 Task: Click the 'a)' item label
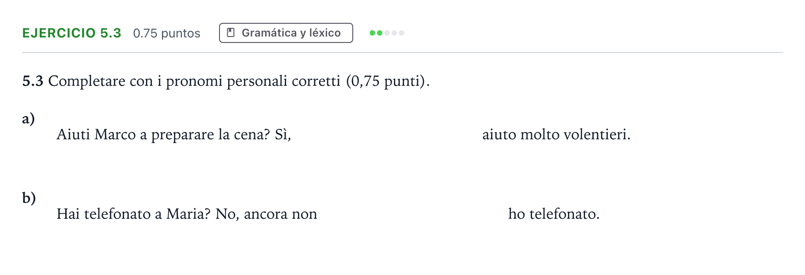pos(28,118)
